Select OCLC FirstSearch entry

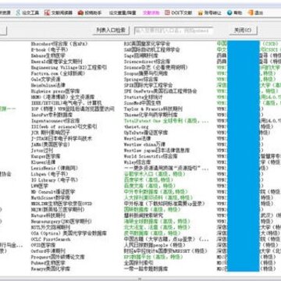coord(51,240)
